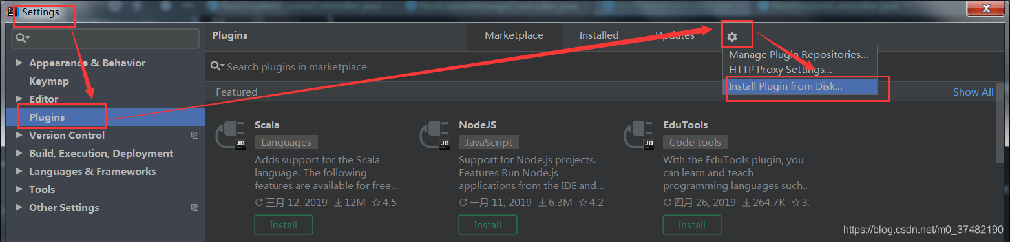
Task: Click the EduTools plugin icon
Action: 639,136
